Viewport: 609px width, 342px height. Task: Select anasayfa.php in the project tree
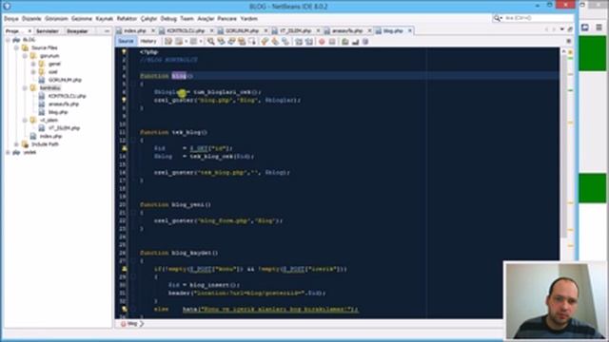(x=64, y=104)
